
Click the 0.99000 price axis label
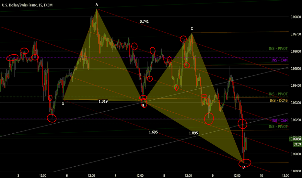pos(296,154)
